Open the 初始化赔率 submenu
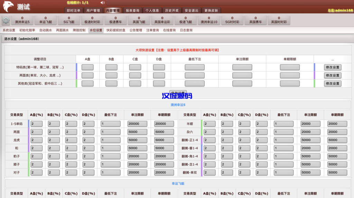Screen dimensions: 354x198 point(27,30)
